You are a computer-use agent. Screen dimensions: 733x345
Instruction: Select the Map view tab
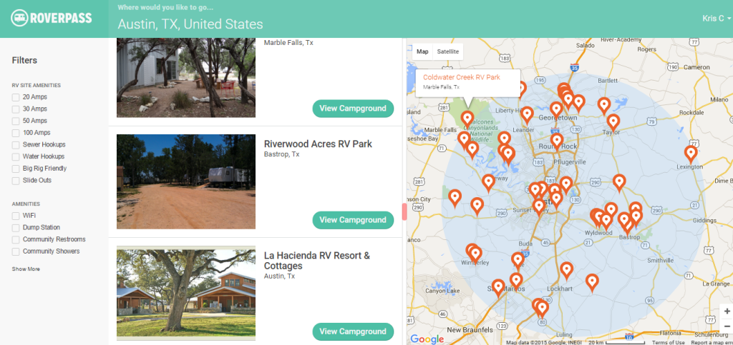pos(422,51)
